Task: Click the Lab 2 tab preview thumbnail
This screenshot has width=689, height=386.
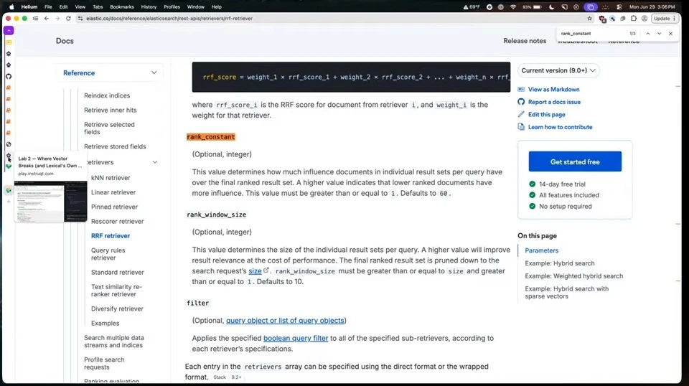Action: click(x=50, y=201)
